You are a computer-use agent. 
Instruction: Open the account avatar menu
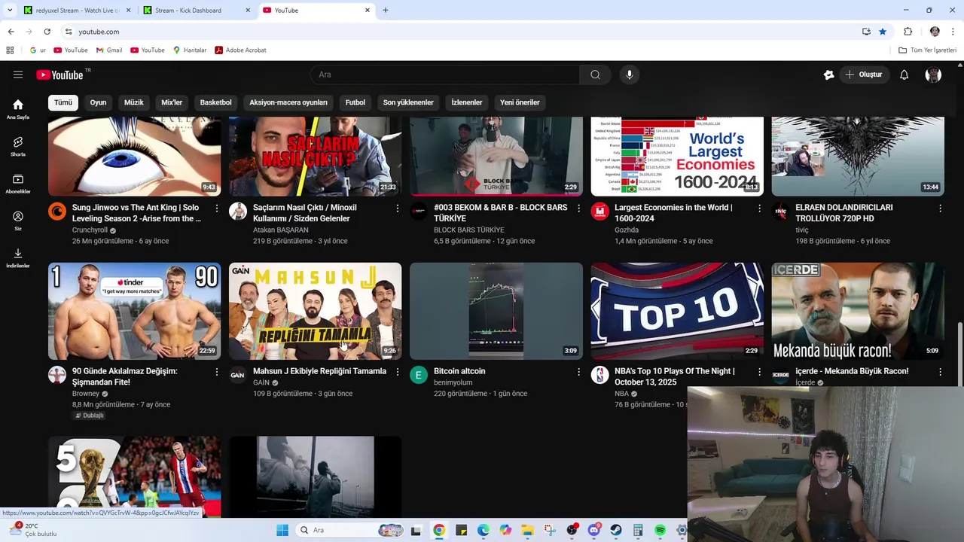point(933,75)
